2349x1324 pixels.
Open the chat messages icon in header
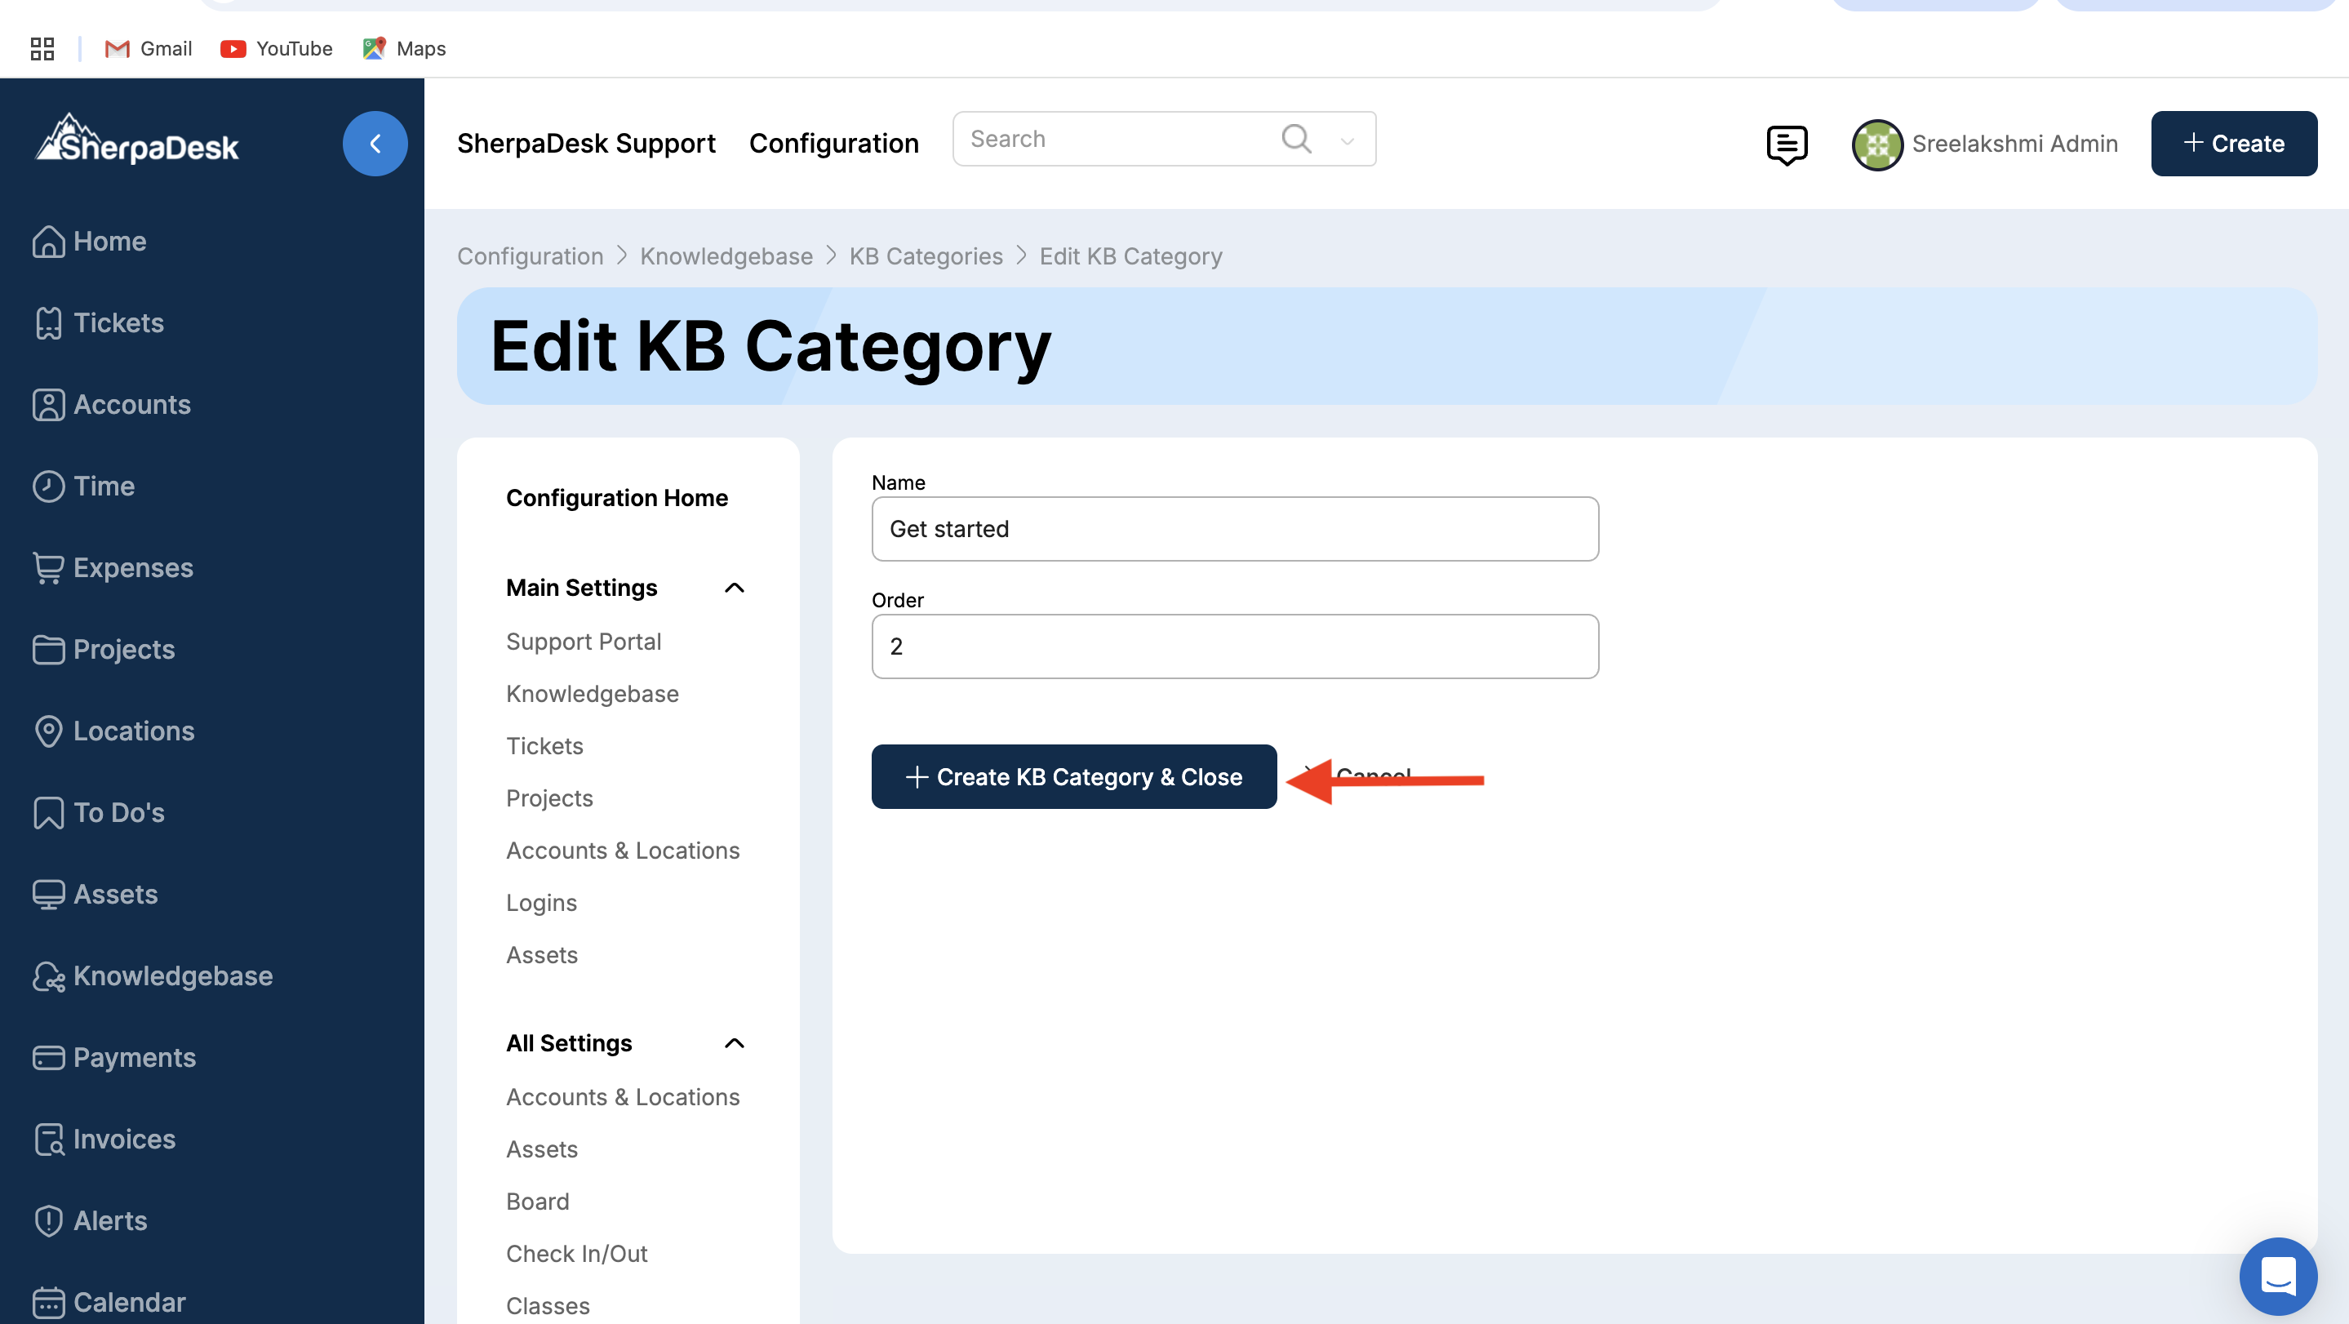pyautogui.click(x=1786, y=144)
